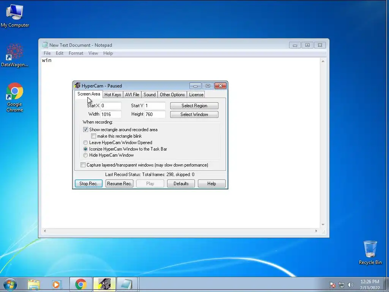Open the taskbar clock showing 12:26 PM
Image resolution: width=389 pixels, height=292 pixels.
pos(370,285)
